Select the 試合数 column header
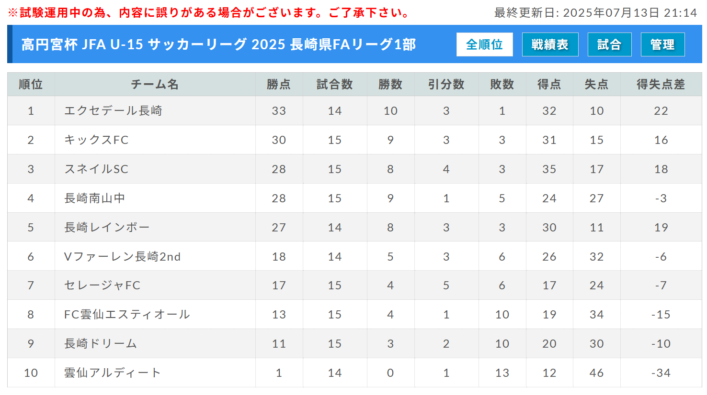Screen dimensions: 707x395 335,85
